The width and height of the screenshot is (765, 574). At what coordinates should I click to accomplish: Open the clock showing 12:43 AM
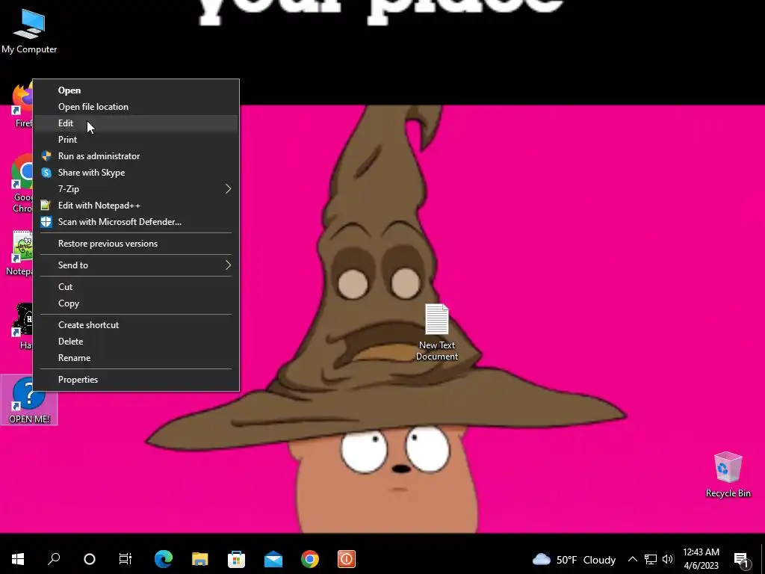[701, 559]
